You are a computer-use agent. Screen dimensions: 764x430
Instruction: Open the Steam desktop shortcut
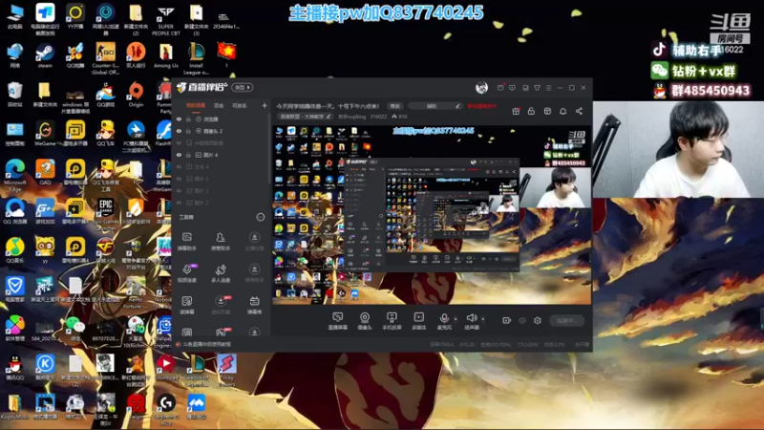click(45, 56)
